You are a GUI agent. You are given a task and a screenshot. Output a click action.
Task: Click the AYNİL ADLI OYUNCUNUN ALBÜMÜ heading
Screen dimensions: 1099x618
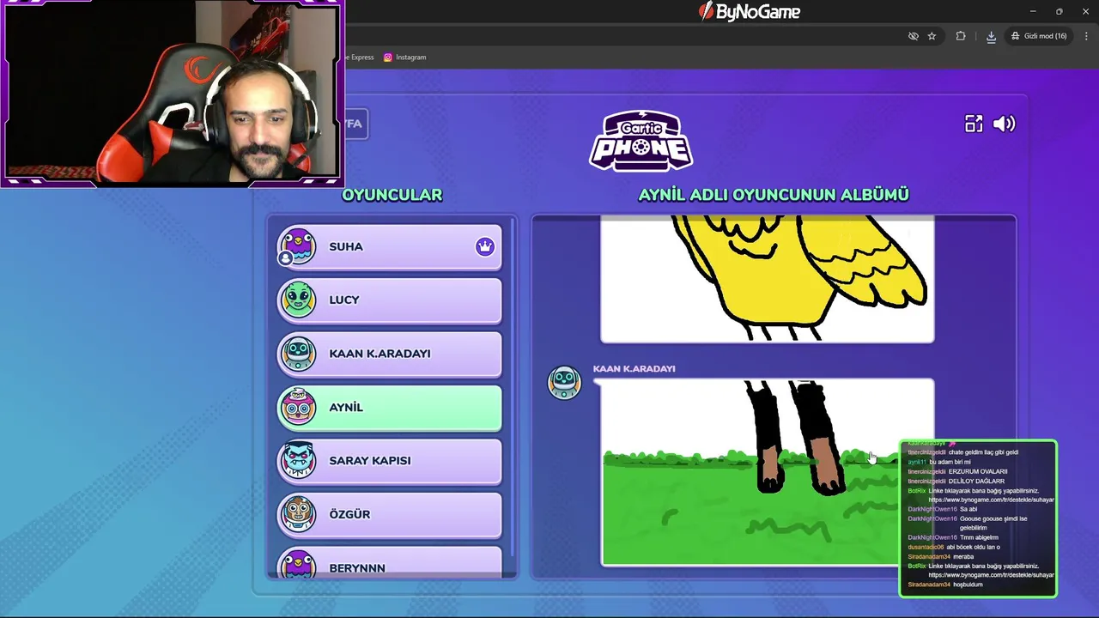pos(774,195)
